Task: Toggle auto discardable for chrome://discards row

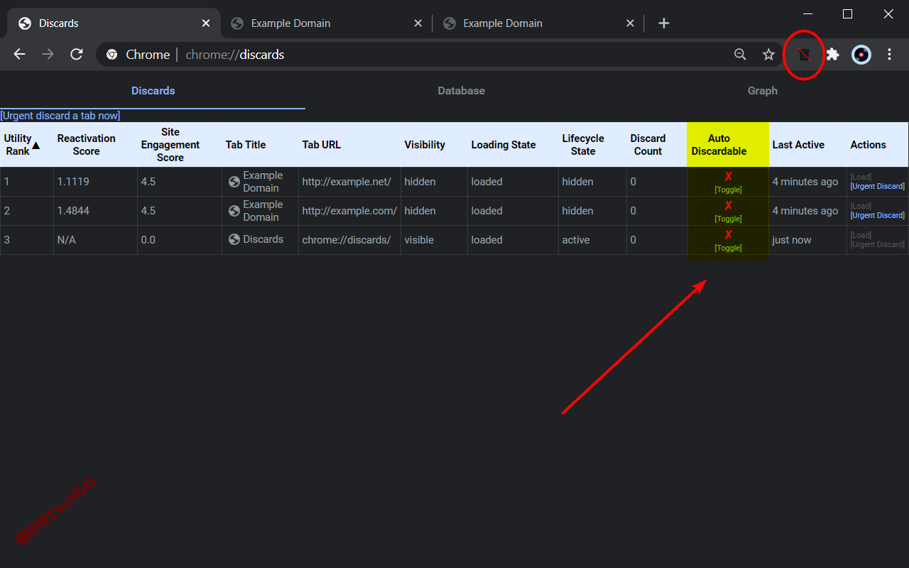Action: 728,248
